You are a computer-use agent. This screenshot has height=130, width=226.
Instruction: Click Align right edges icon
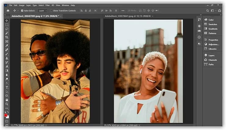tap(90, 11)
